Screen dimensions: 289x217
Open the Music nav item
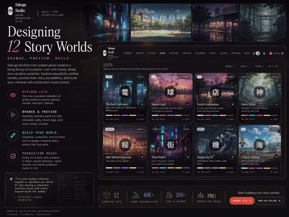[213, 53]
